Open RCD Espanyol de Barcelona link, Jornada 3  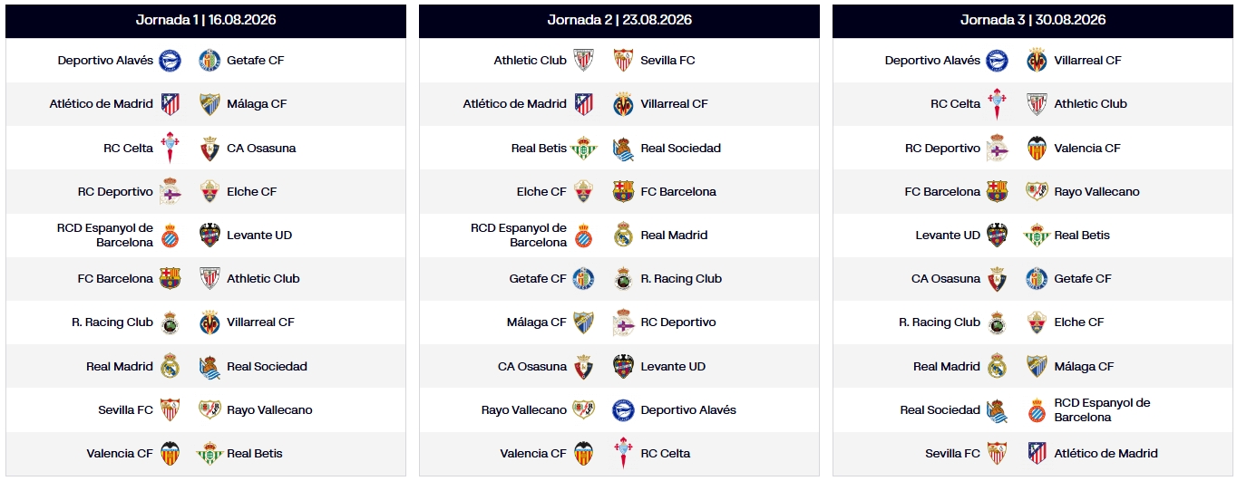1102,410
